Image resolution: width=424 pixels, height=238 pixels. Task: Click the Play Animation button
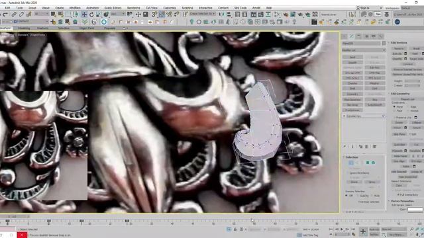point(342,229)
